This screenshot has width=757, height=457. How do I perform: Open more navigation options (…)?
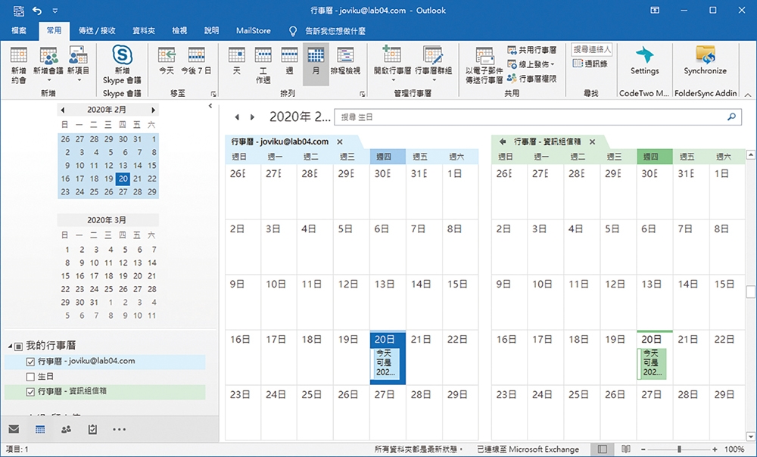coord(120,429)
